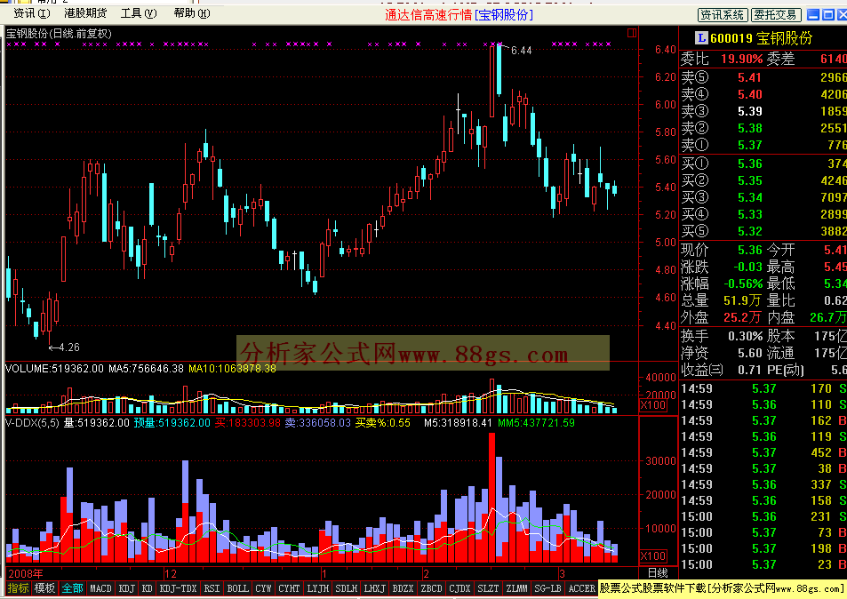Select the 全部 indicator tab
Screen dimensions: 847x599
coord(72,588)
